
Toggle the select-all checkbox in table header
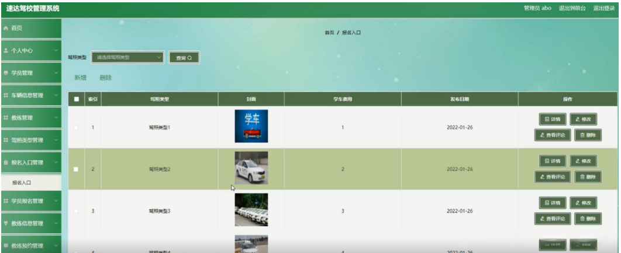point(77,100)
